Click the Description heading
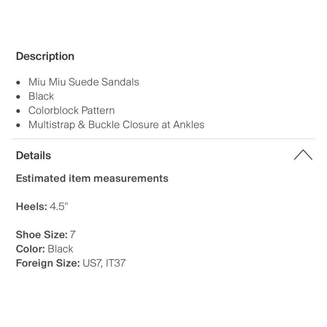The image size is (327, 327). (x=45, y=57)
